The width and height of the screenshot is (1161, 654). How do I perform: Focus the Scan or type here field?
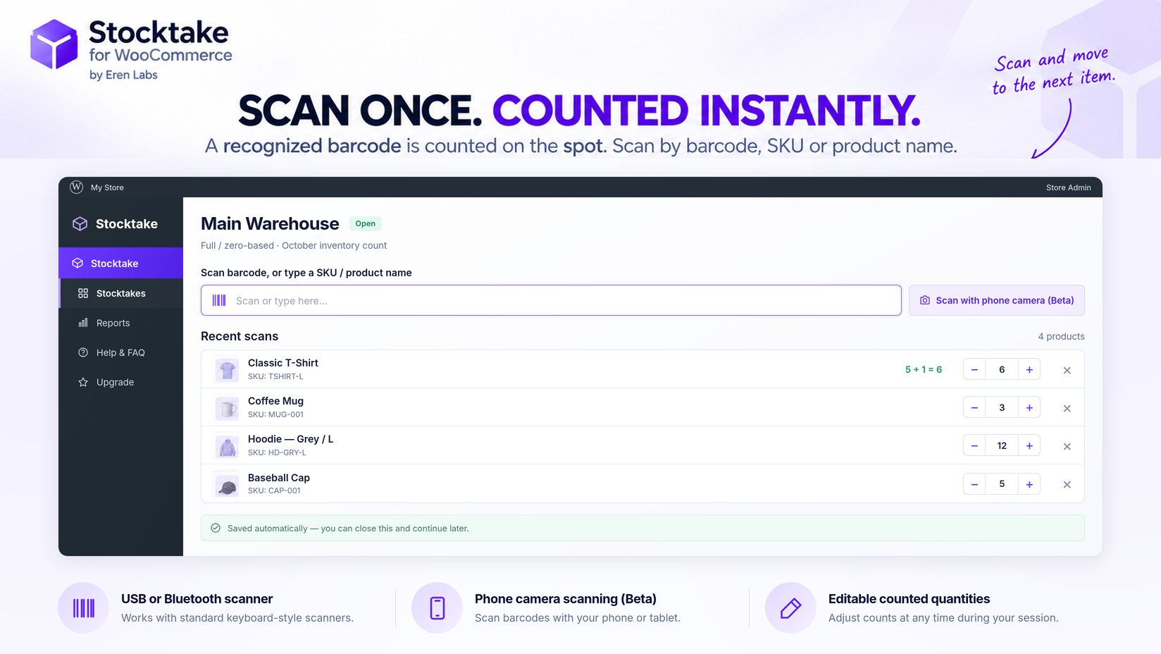551,300
